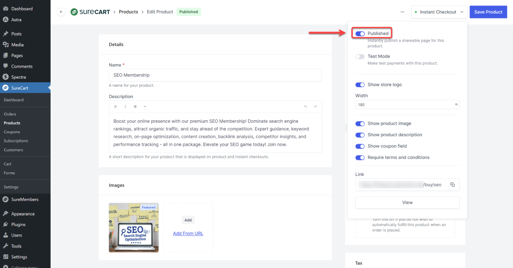The height and width of the screenshot is (268, 513).
Task: Open Forms submenu item
Action: 9,173
